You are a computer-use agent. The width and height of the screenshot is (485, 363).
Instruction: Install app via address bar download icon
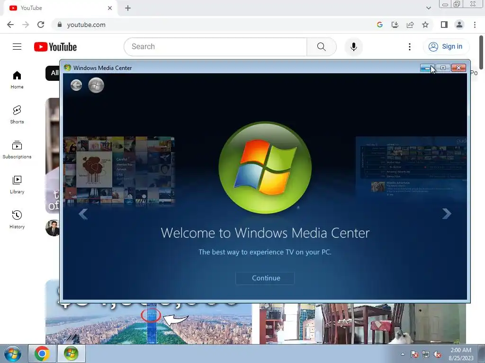[395, 25]
